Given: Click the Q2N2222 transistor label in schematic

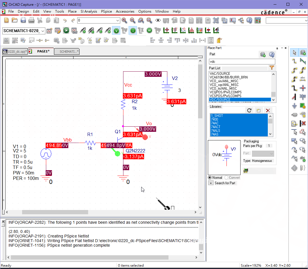Looking at the screenshot, I should (x=135, y=151).
